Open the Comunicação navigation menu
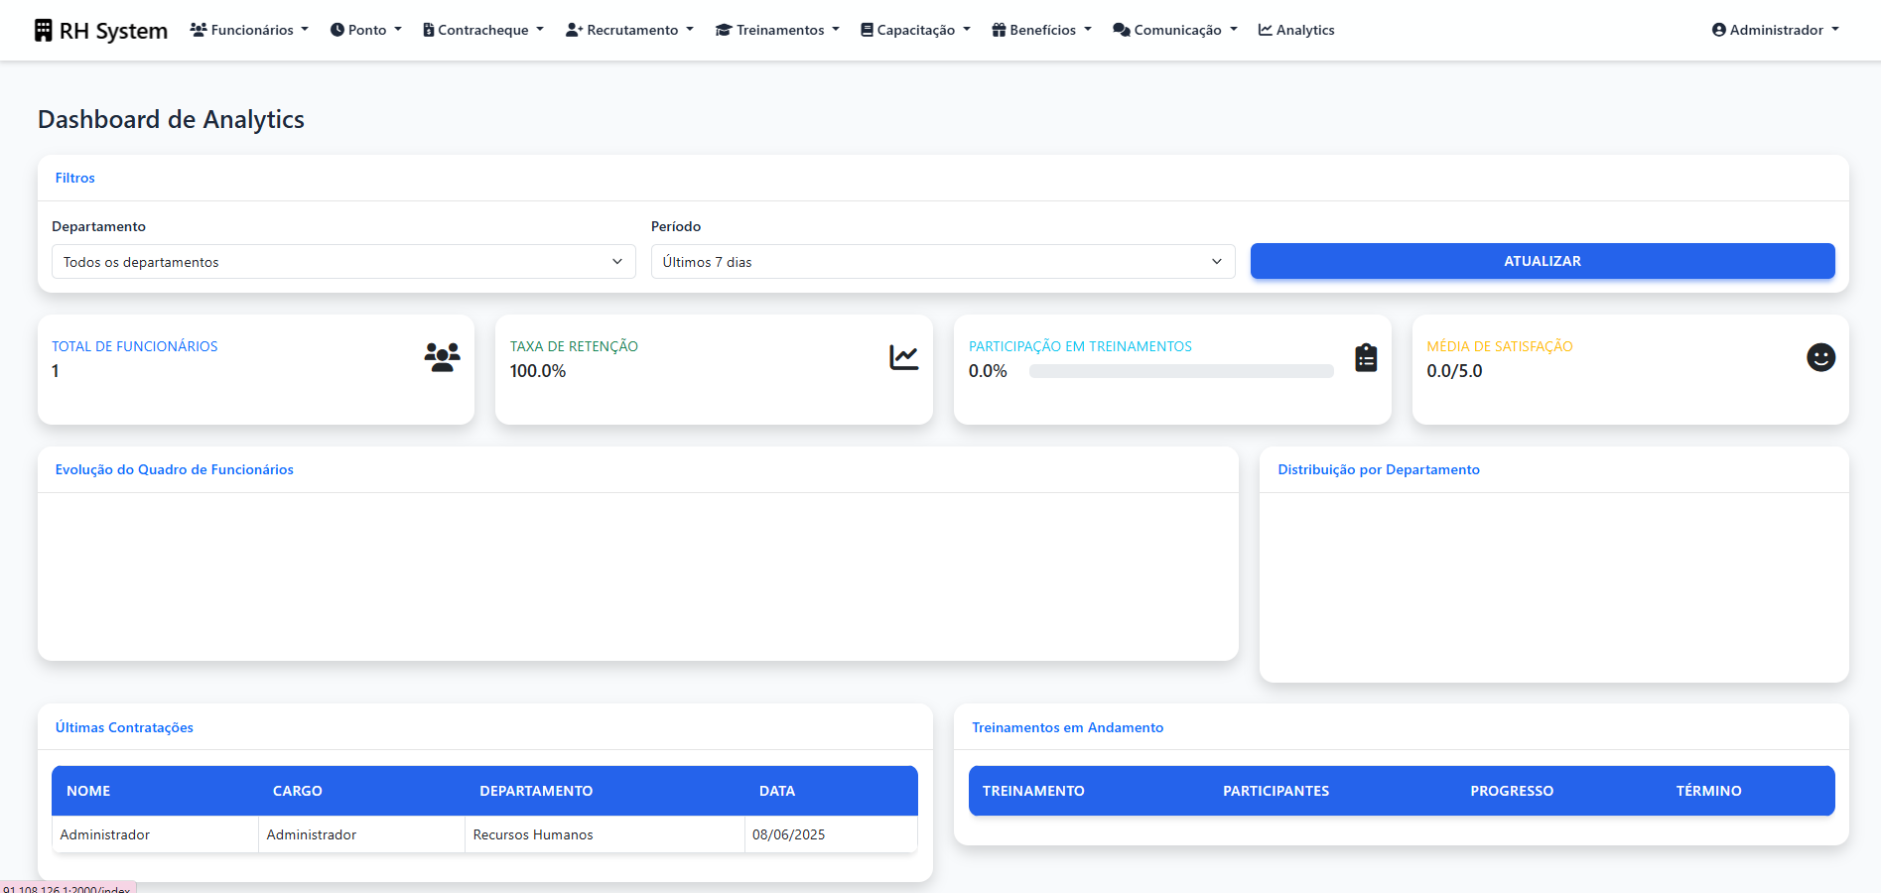The image size is (1881, 893). coord(1175,30)
